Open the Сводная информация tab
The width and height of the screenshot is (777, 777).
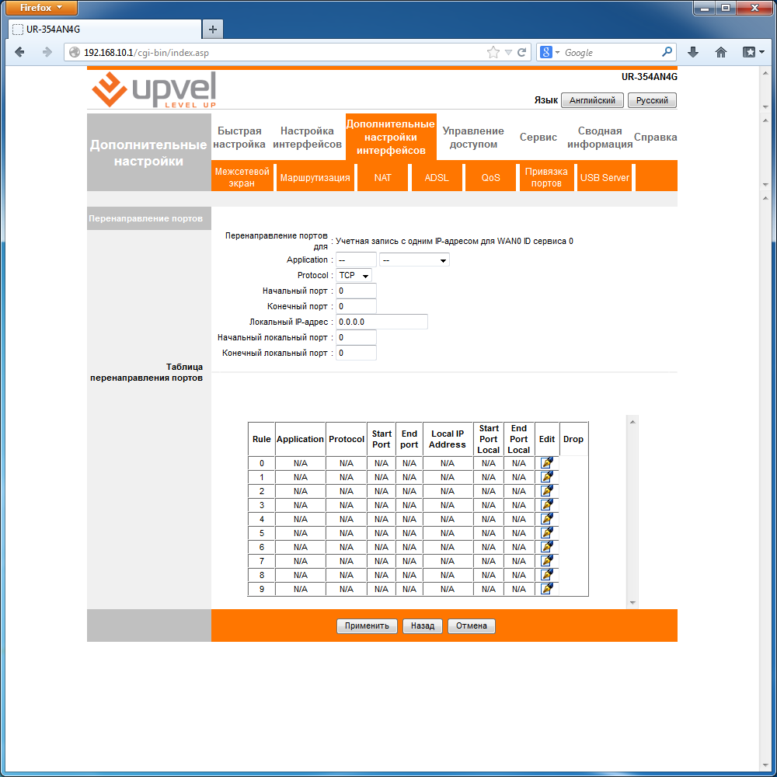[x=600, y=138]
